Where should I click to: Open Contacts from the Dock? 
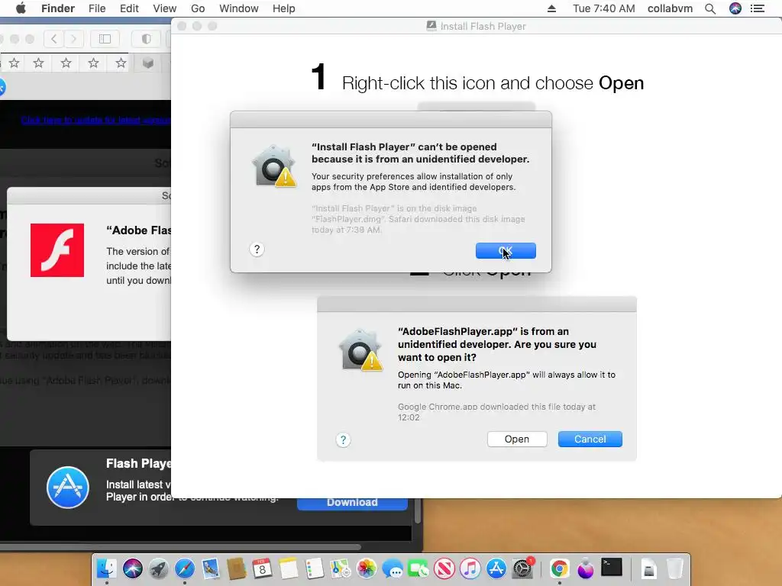(x=237, y=568)
